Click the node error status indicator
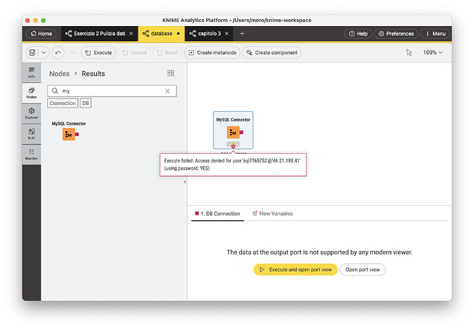The image size is (474, 330). click(x=233, y=146)
